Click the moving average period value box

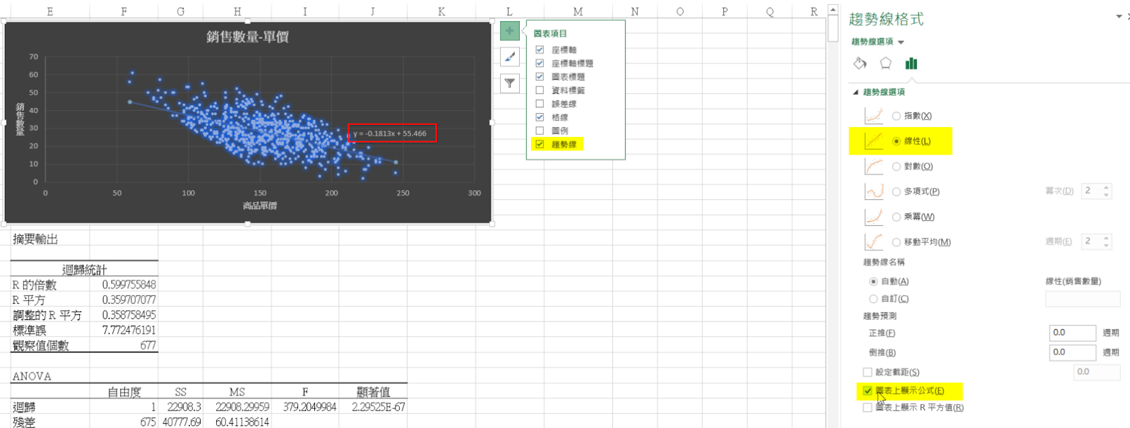coord(1092,242)
